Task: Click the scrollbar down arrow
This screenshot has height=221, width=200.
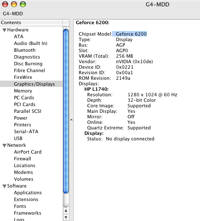Action: tap(66, 217)
